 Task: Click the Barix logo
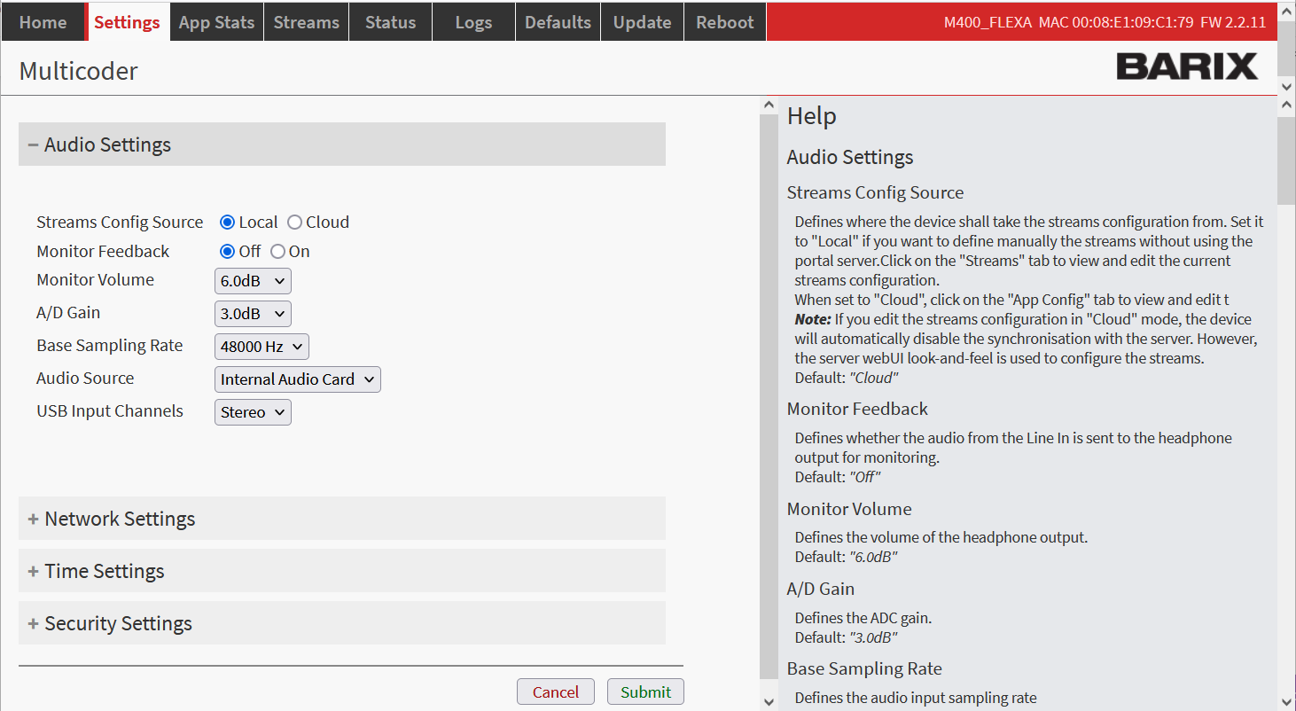pyautogui.click(x=1186, y=66)
